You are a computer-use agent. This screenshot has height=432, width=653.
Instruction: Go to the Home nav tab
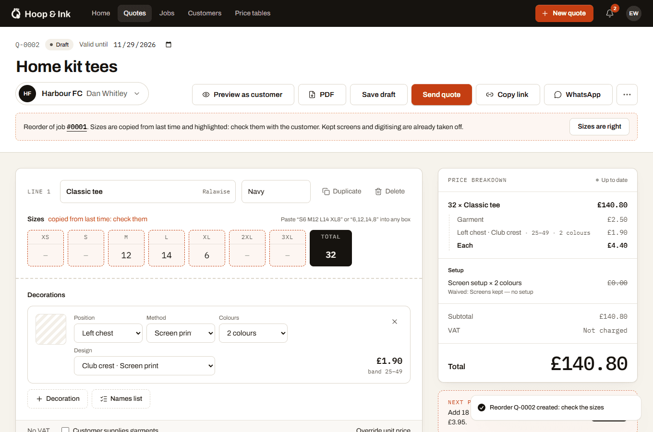(101, 13)
